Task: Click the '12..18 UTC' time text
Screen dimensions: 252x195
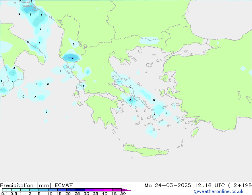Action: tap(209, 185)
